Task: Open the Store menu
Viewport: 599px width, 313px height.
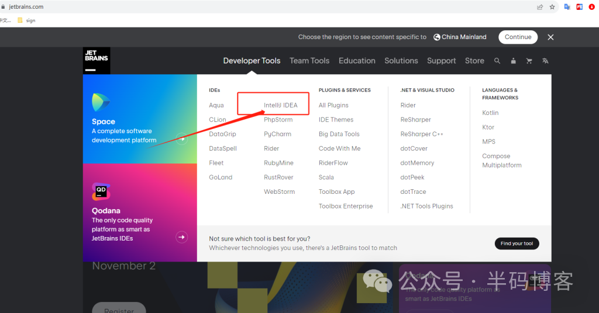Action: (x=474, y=61)
